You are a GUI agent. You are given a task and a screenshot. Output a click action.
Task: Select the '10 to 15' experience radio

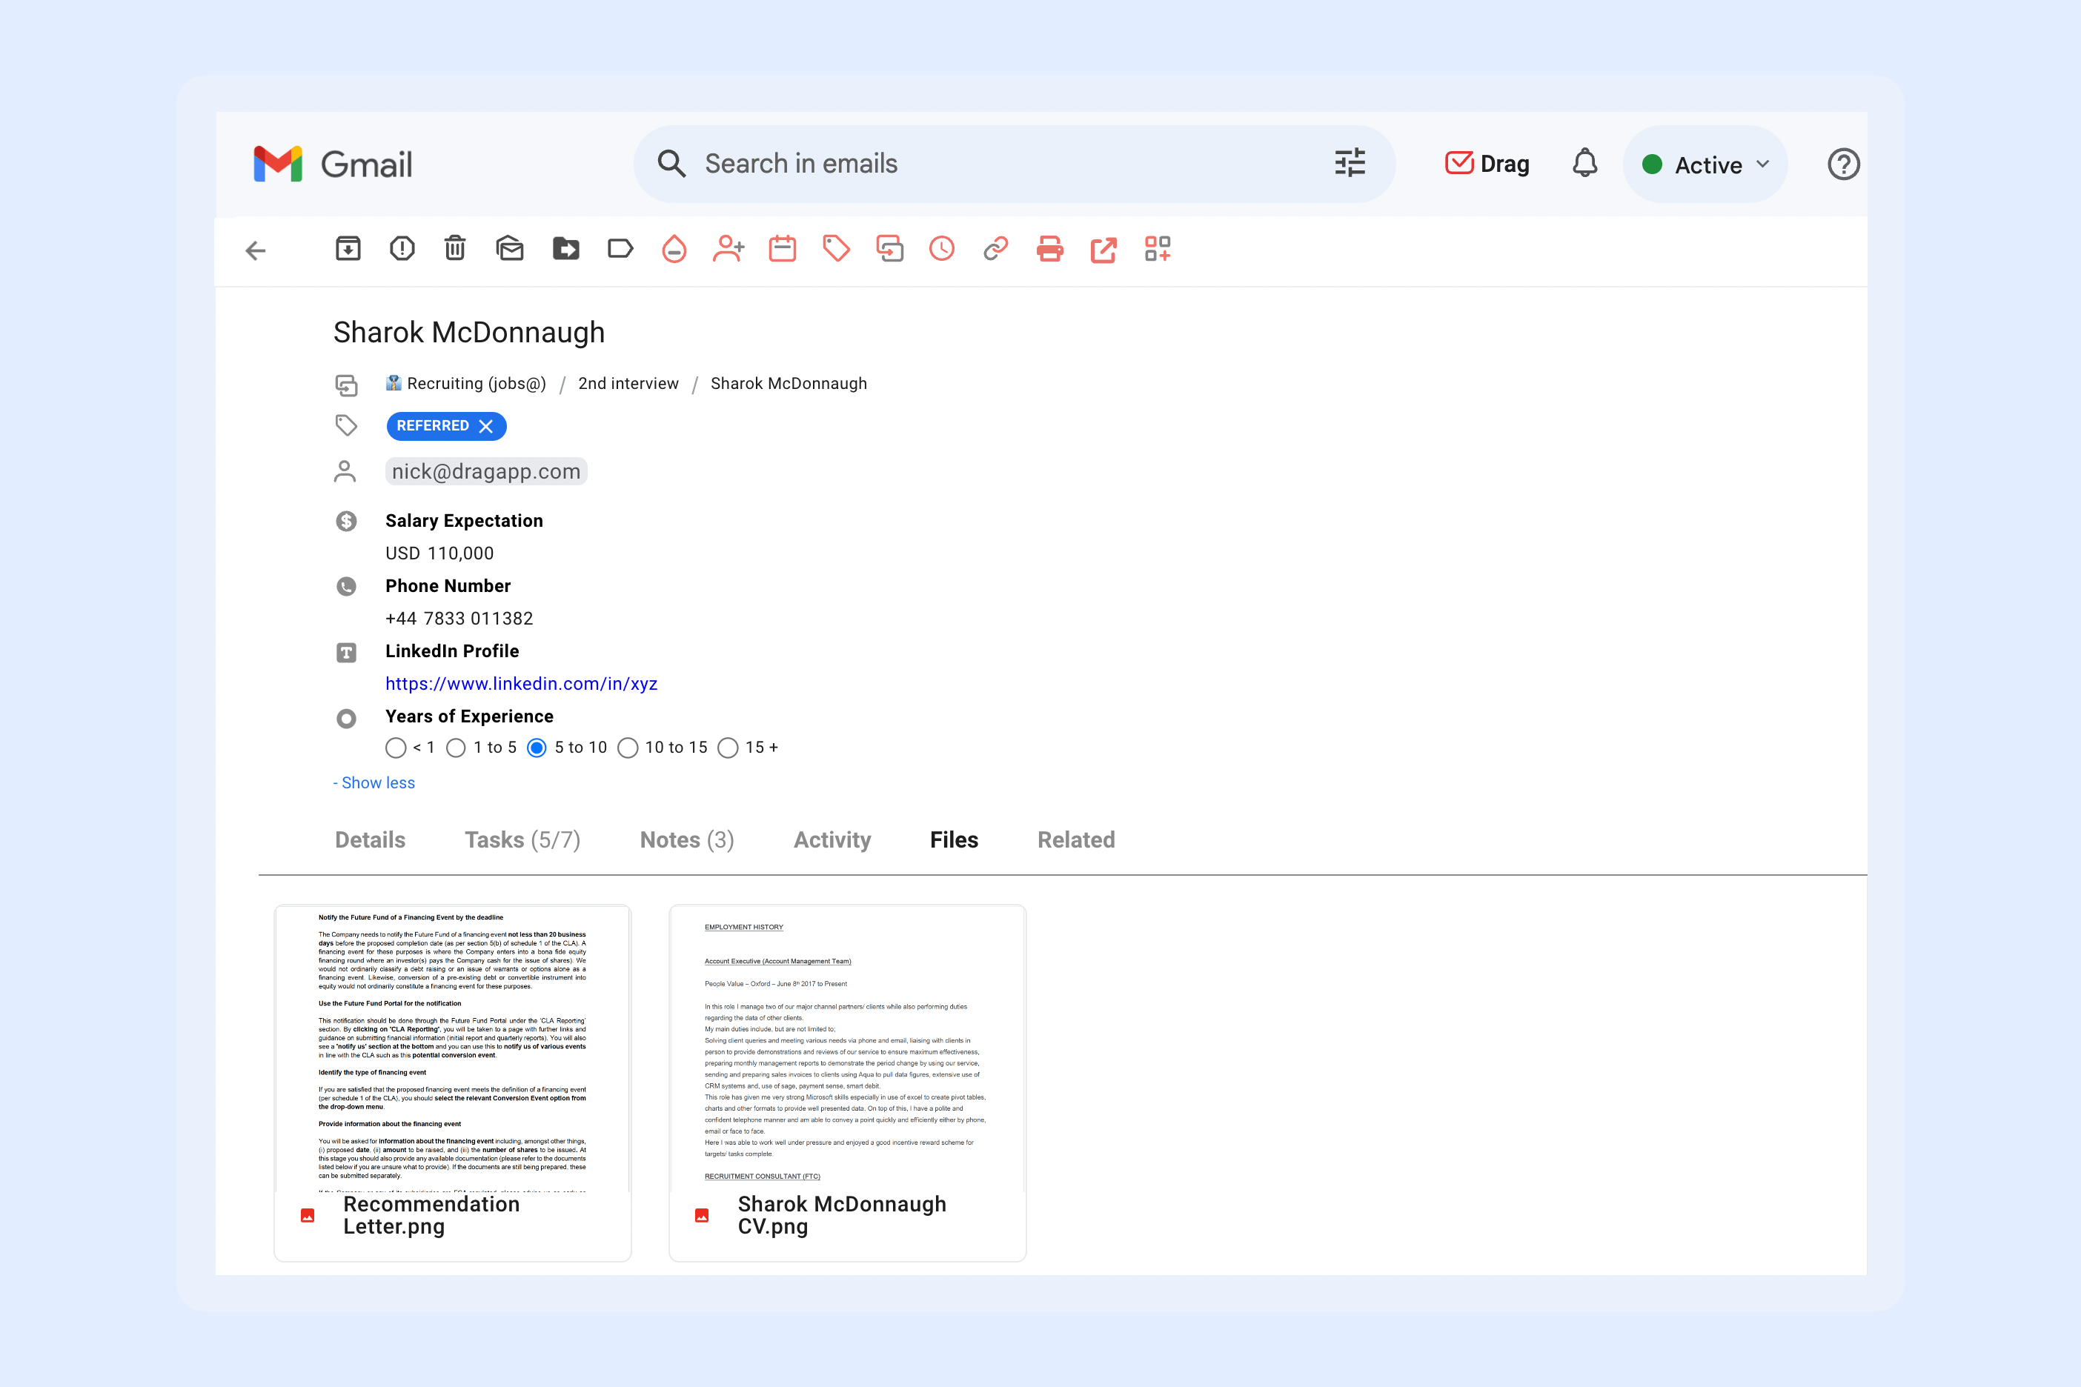coord(627,748)
